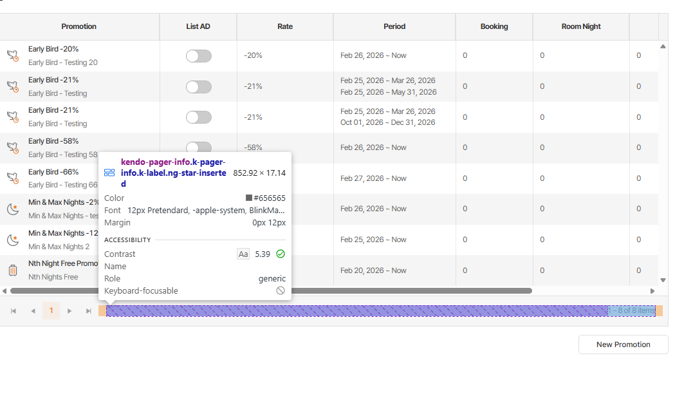Select page 1 in the pager
The height and width of the screenshot is (407, 675).
[51, 311]
